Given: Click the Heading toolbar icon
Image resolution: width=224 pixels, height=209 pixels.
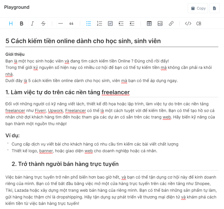Looking at the screenshot, I should pyautogui.click(x=11, y=23).
